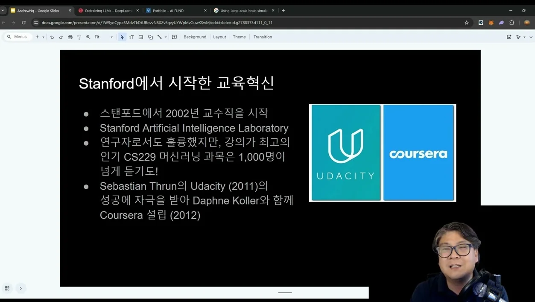Open pointer options dropdown arrow

[524, 37]
